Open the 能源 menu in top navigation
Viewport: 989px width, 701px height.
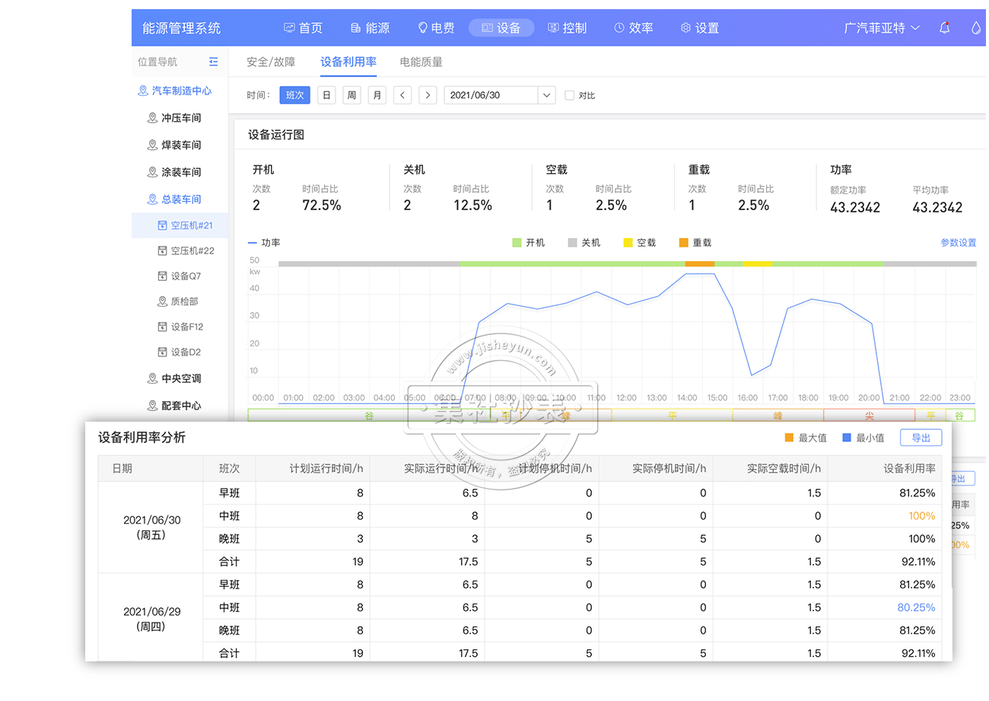(x=370, y=28)
